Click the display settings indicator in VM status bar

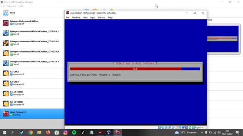pyautogui.click(x=180, y=128)
